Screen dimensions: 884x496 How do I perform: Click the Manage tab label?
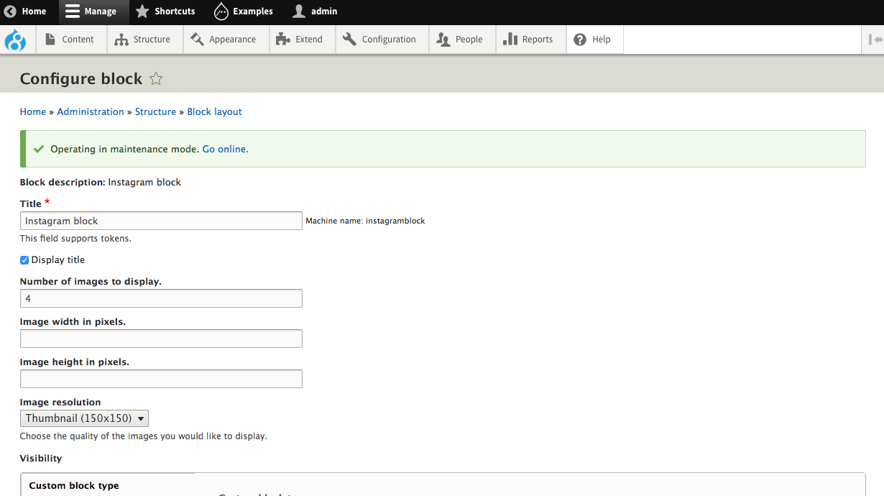tap(100, 12)
